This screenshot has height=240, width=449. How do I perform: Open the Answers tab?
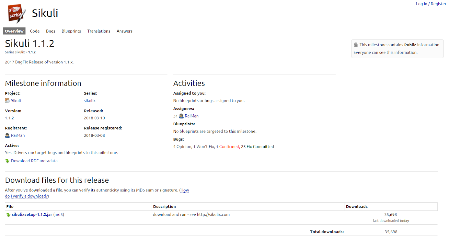tap(124, 31)
